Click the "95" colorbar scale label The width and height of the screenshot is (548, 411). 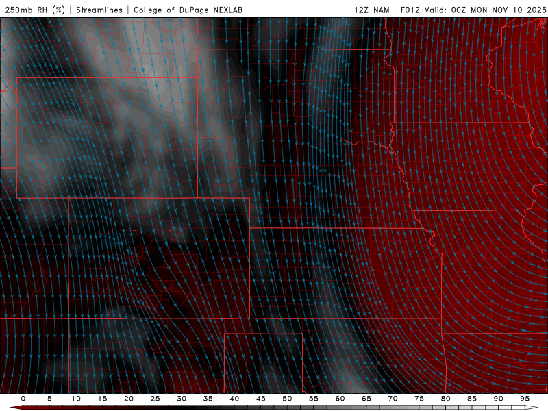(525, 399)
